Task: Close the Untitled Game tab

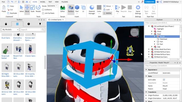Action: tap(63, 20)
